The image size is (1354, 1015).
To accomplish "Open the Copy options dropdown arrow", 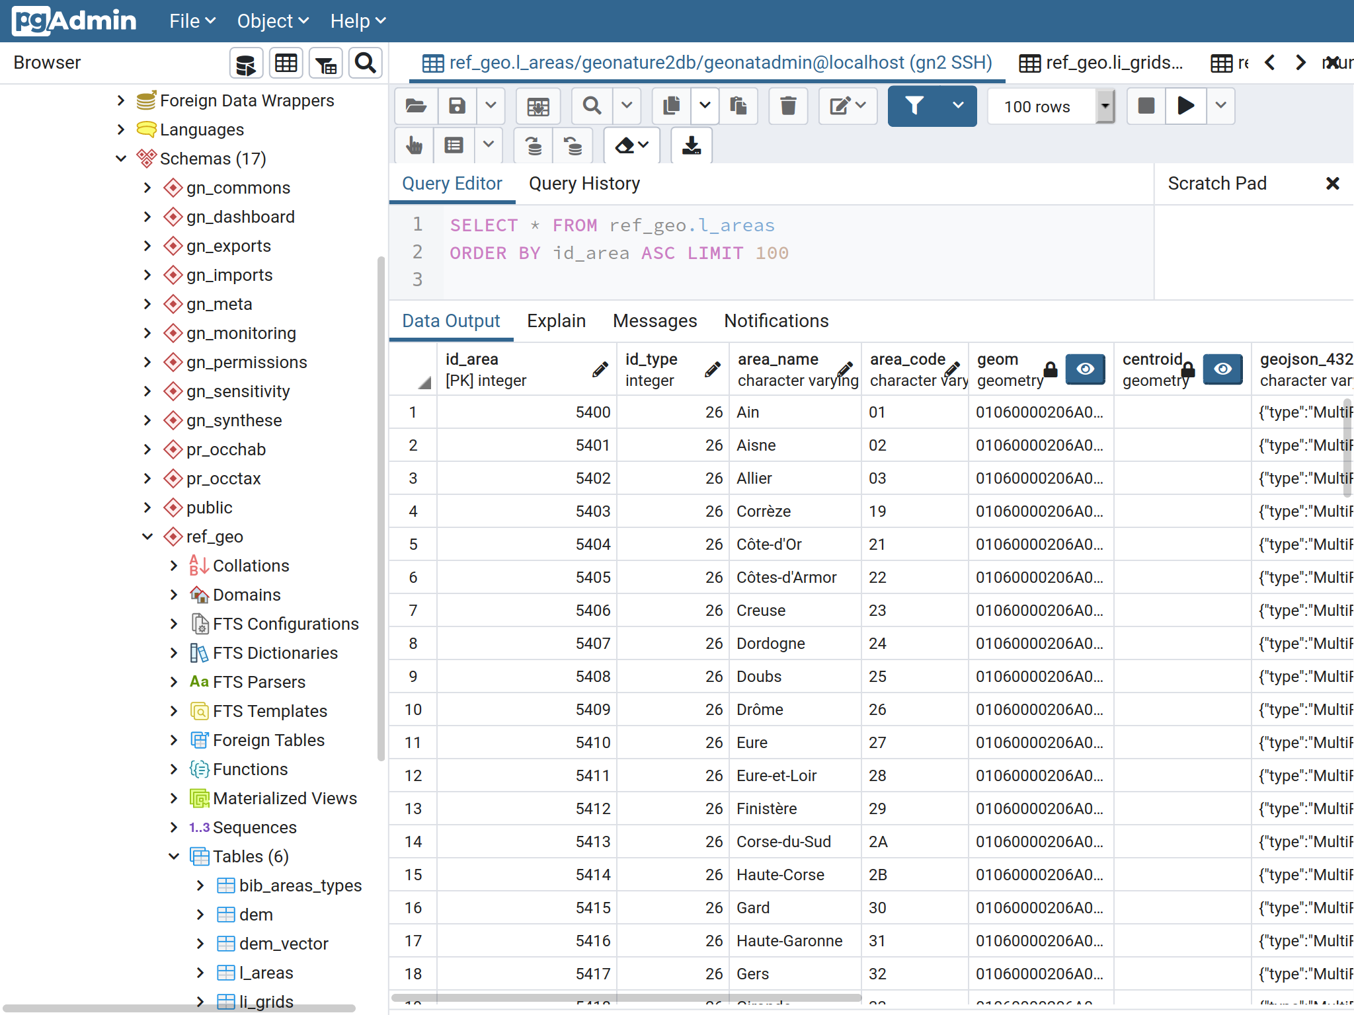I will pos(705,106).
